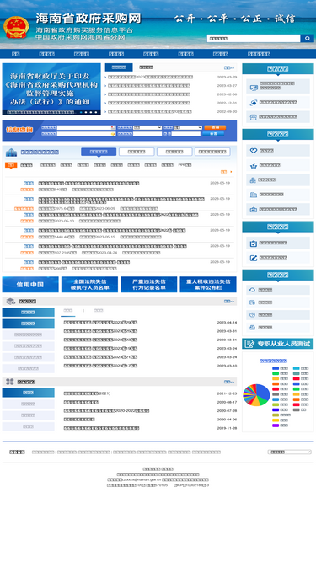This screenshot has width=316, height=562.
Task: Expand the second dropdown in search form
Action: 188,127
